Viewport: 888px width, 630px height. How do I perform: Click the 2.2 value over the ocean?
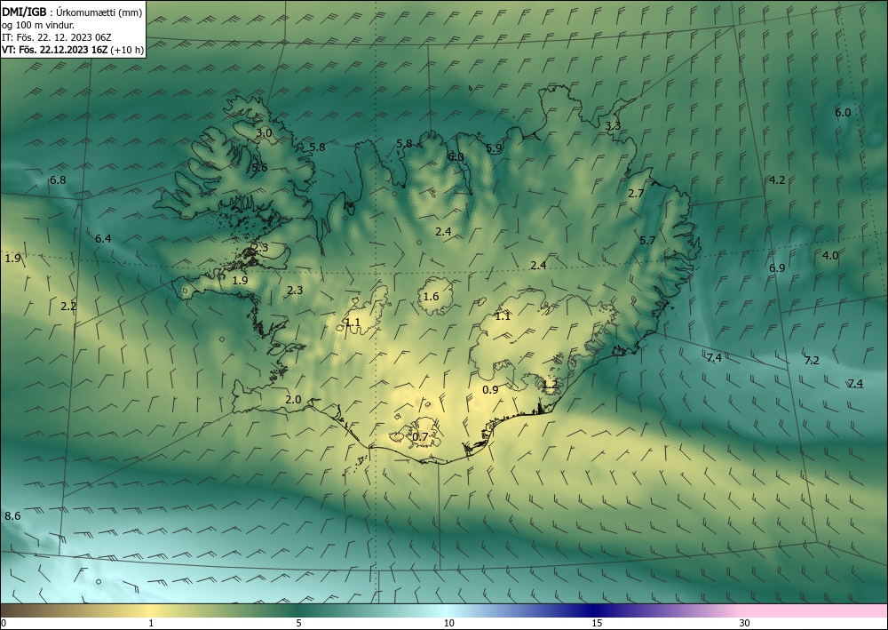(68, 306)
